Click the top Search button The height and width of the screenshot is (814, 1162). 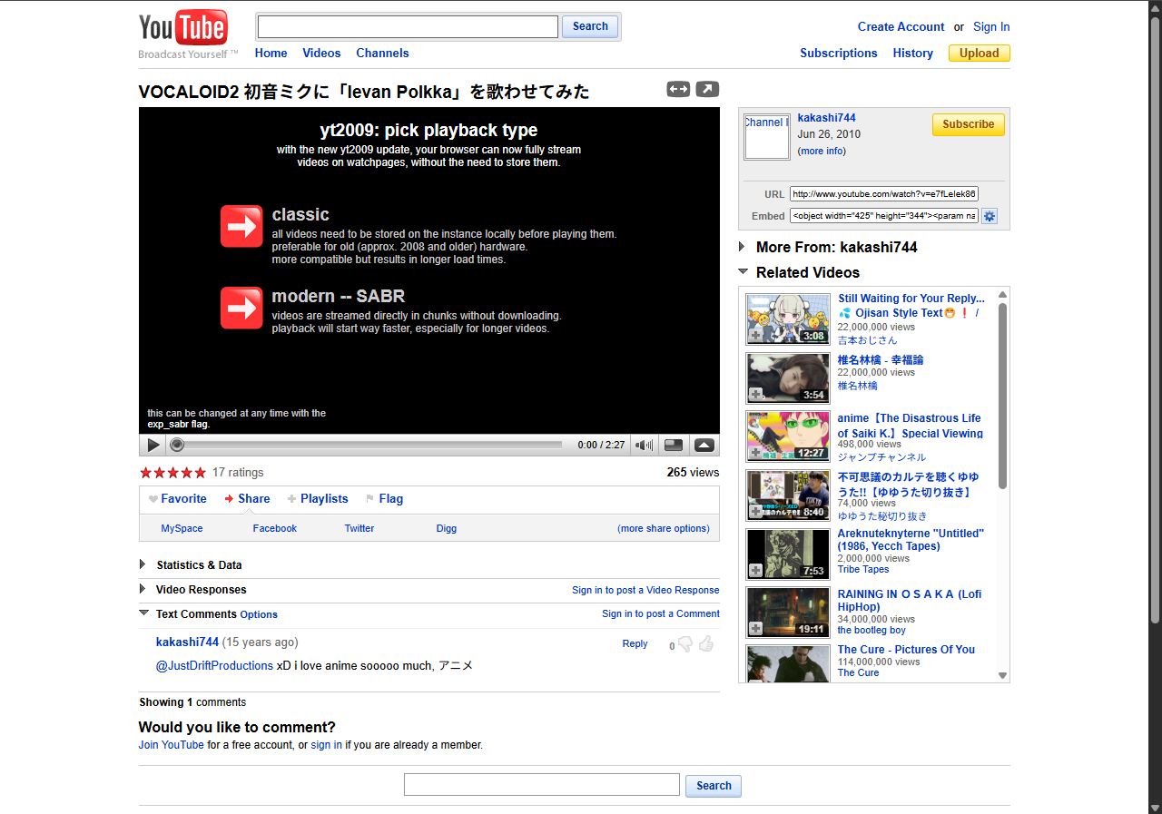(x=590, y=26)
